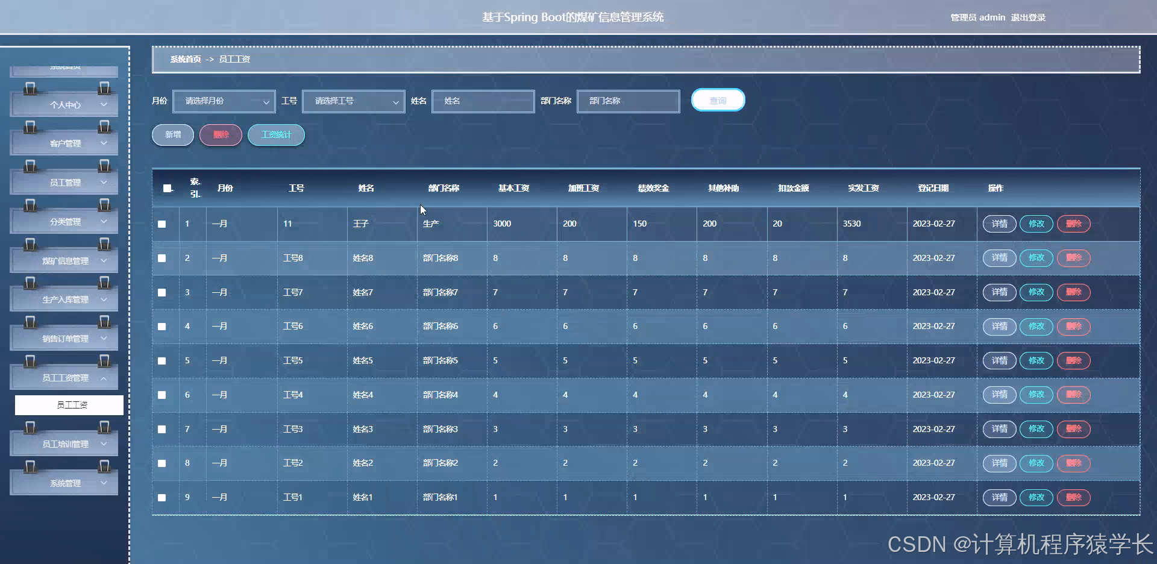Screen dimensions: 1157x564
Task: View 详情 for the 工号4 row
Action: (x=1000, y=395)
